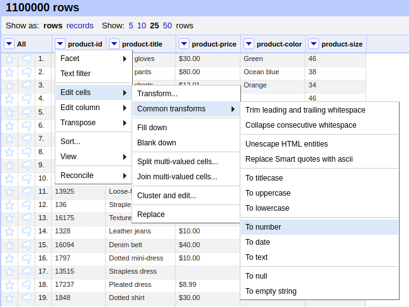The image size is (409, 307).
Task: Star row 17
Action: [9, 272]
